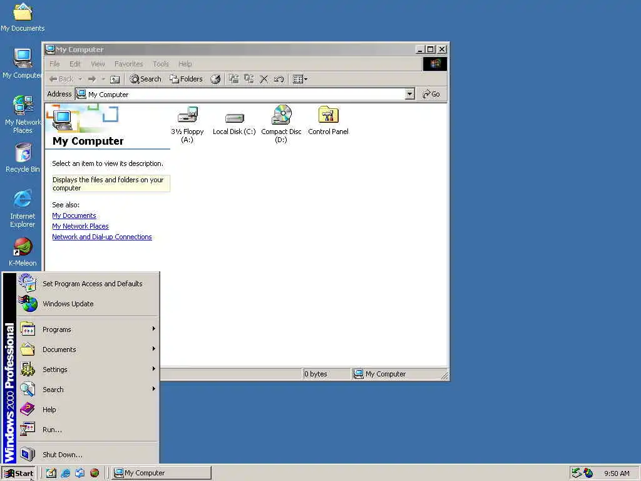Expand the Settings submenu

pos(88,370)
